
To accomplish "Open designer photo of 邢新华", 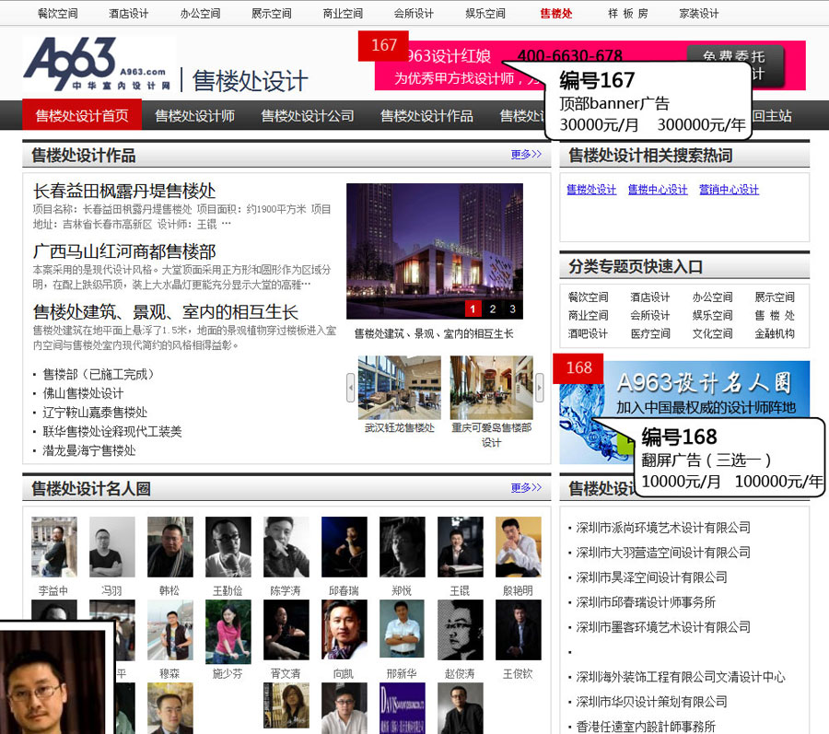I will [403, 629].
